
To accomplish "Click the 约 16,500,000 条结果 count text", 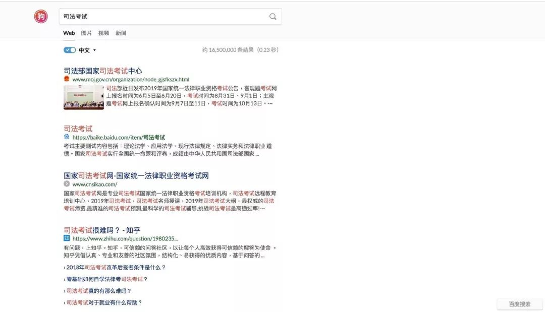I will 240,50.
